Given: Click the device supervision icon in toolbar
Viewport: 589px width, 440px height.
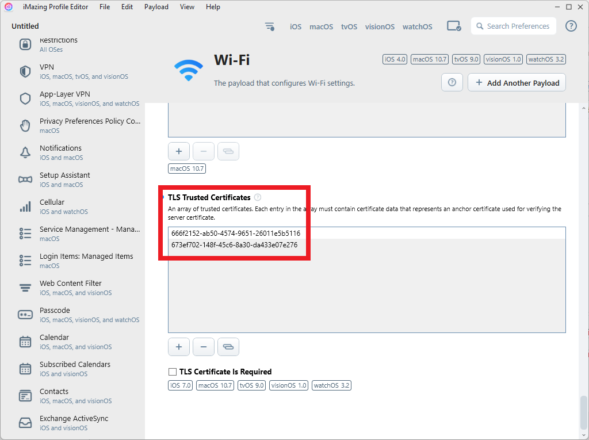Looking at the screenshot, I should (x=454, y=26).
